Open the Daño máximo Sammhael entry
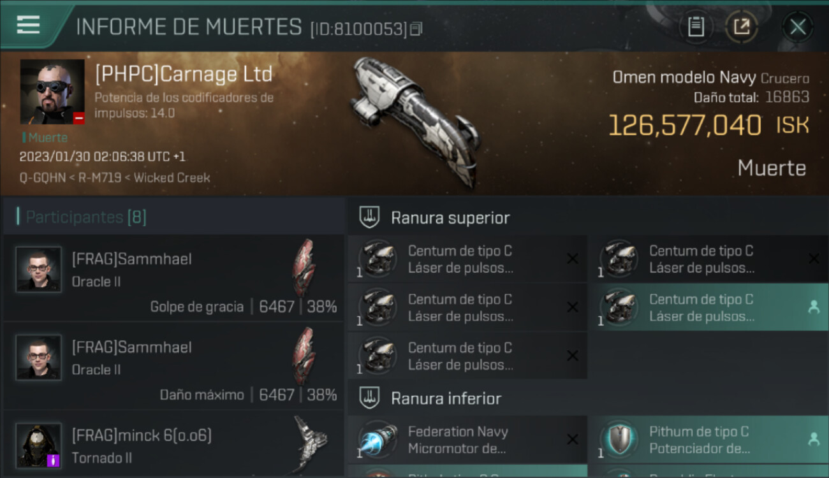Image resolution: width=829 pixels, height=478 pixels. [173, 366]
